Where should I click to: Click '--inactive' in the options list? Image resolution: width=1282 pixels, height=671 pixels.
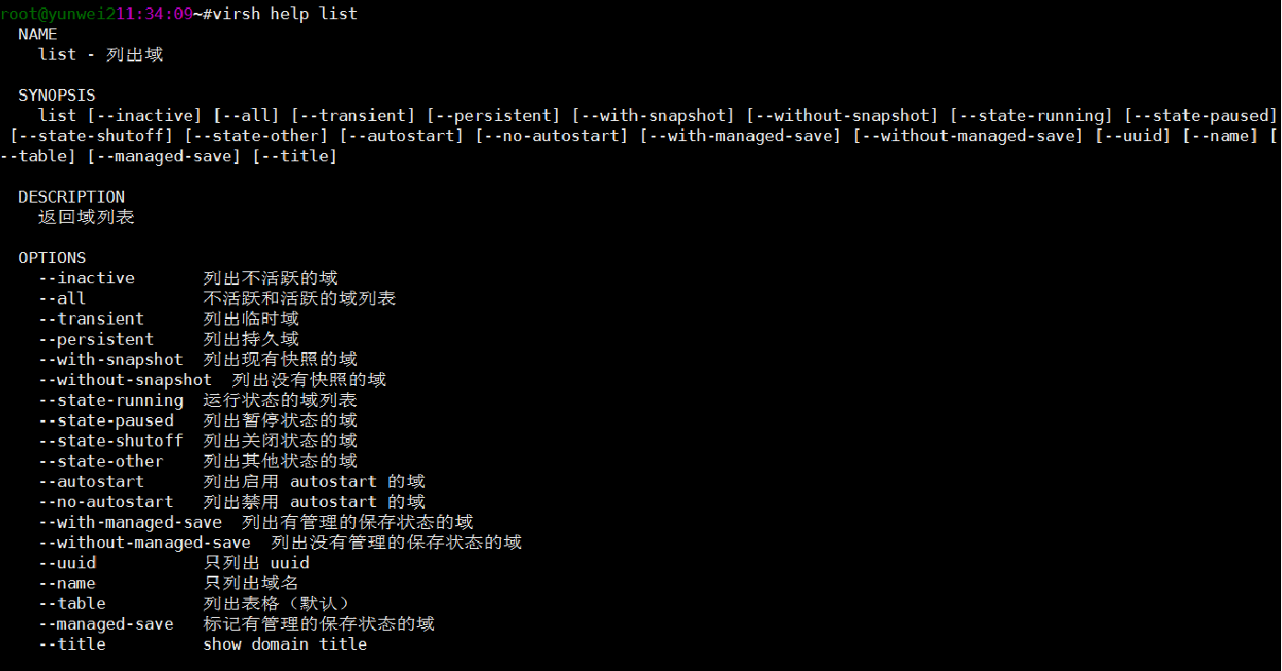tap(86, 278)
